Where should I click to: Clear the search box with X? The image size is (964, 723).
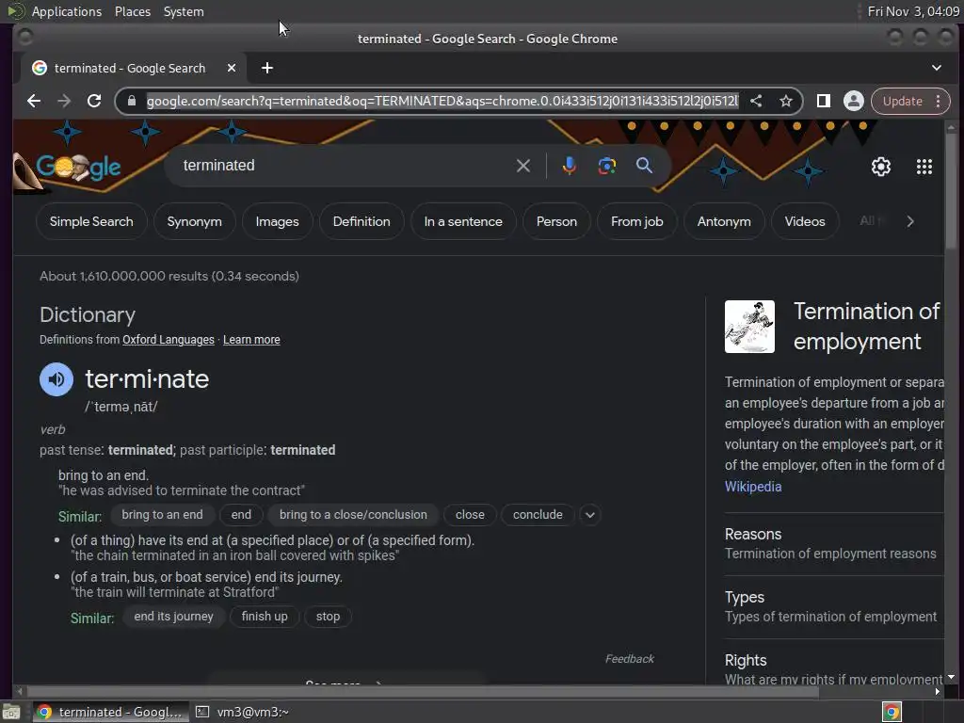[x=523, y=166]
